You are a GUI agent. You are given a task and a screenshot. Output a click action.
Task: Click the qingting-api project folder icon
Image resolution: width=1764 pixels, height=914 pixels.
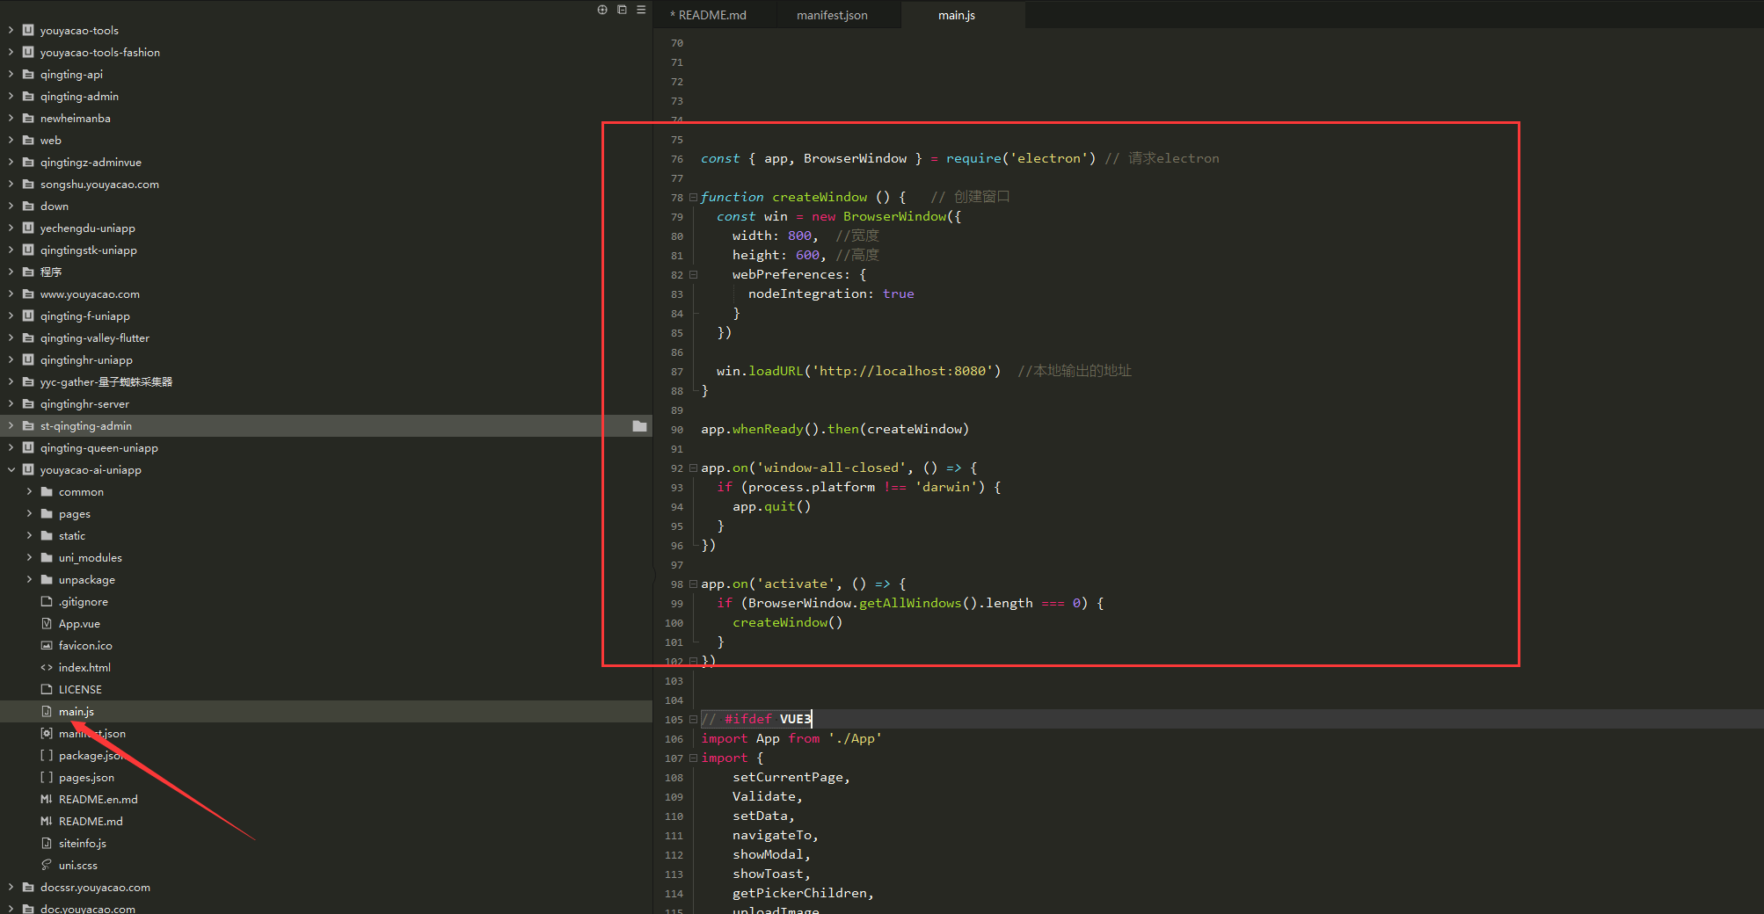(28, 74)
